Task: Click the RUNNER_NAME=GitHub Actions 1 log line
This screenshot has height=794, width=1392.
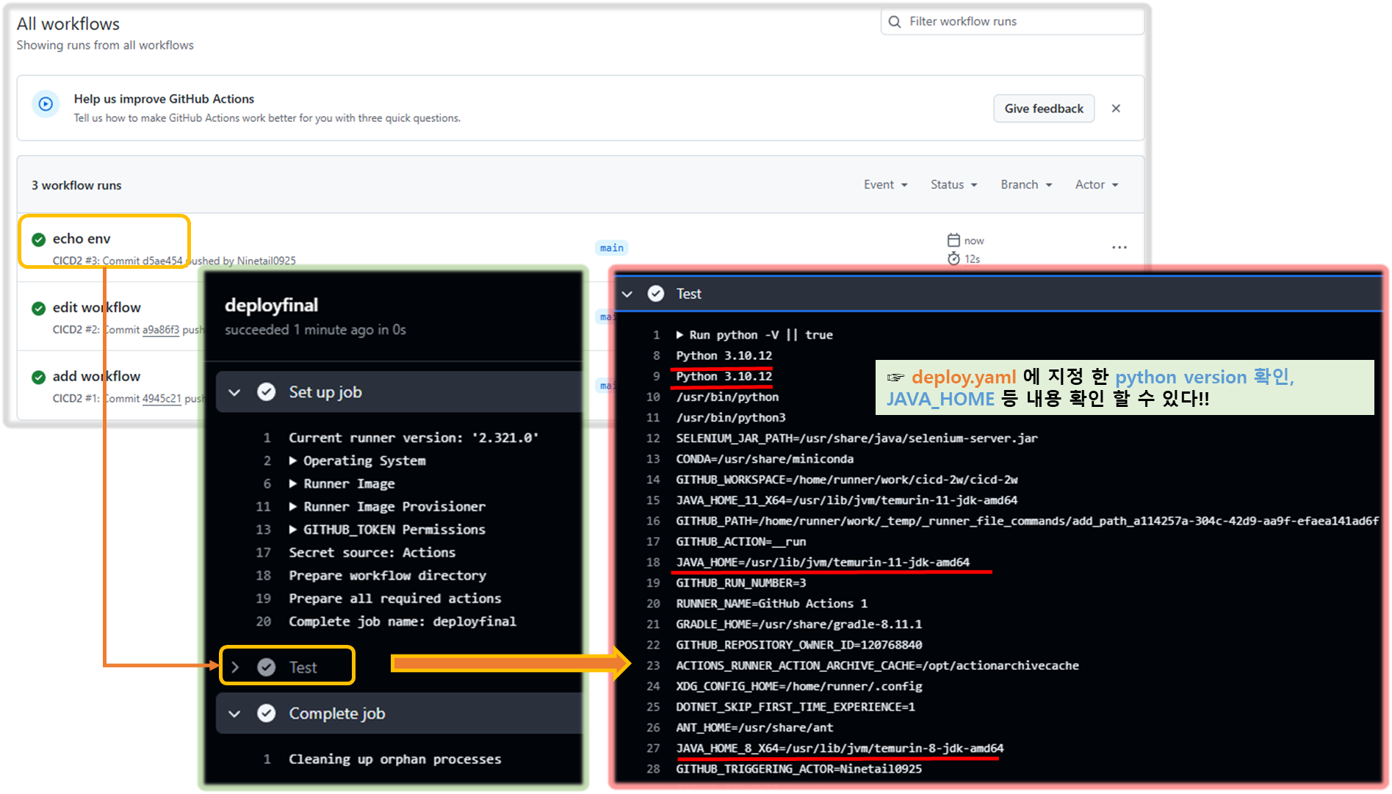Action: (x=771, y=603)
